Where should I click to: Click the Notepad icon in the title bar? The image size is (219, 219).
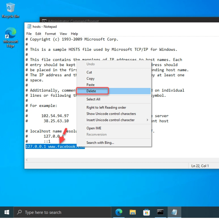tap(29, 26)
